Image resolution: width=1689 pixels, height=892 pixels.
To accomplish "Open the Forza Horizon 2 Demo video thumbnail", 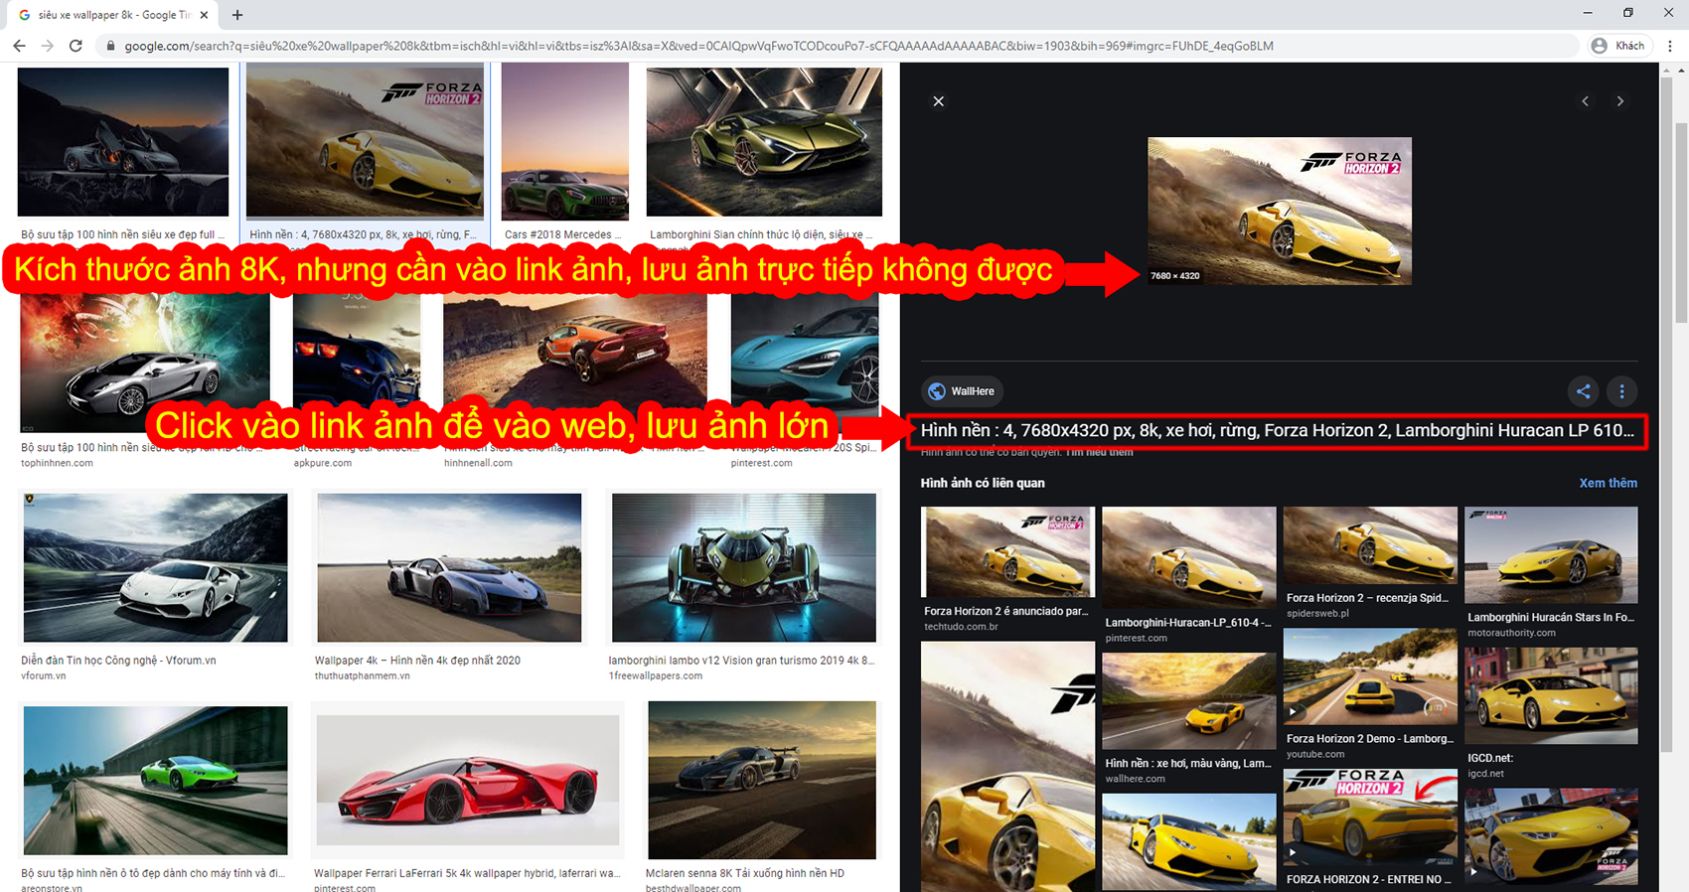I will coord(1370,677).
